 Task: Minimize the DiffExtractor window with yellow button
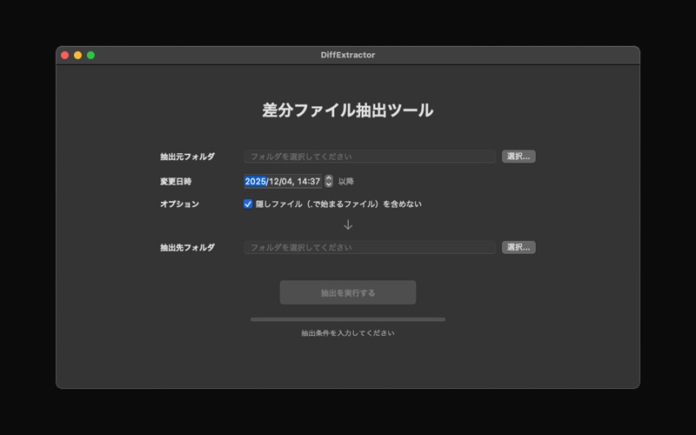(x=77, y=55)
